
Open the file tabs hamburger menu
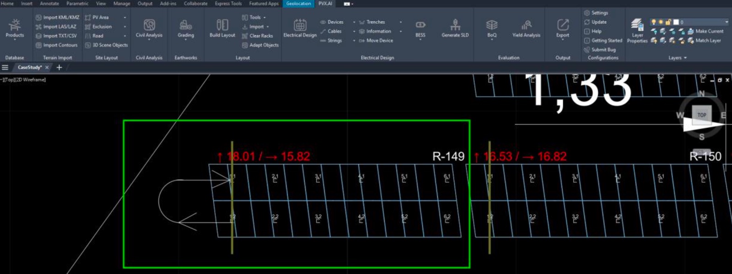click(x=5, y=67)
